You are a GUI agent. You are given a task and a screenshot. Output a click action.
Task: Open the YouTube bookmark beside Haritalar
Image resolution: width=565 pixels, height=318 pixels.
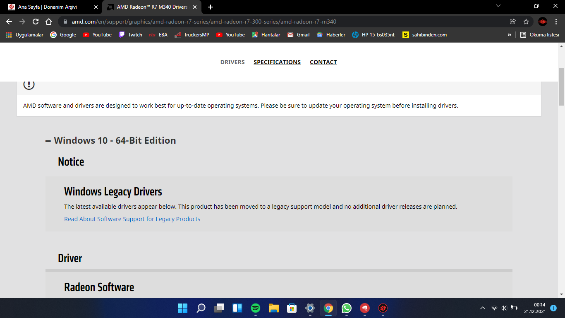[x=230, y=35]
